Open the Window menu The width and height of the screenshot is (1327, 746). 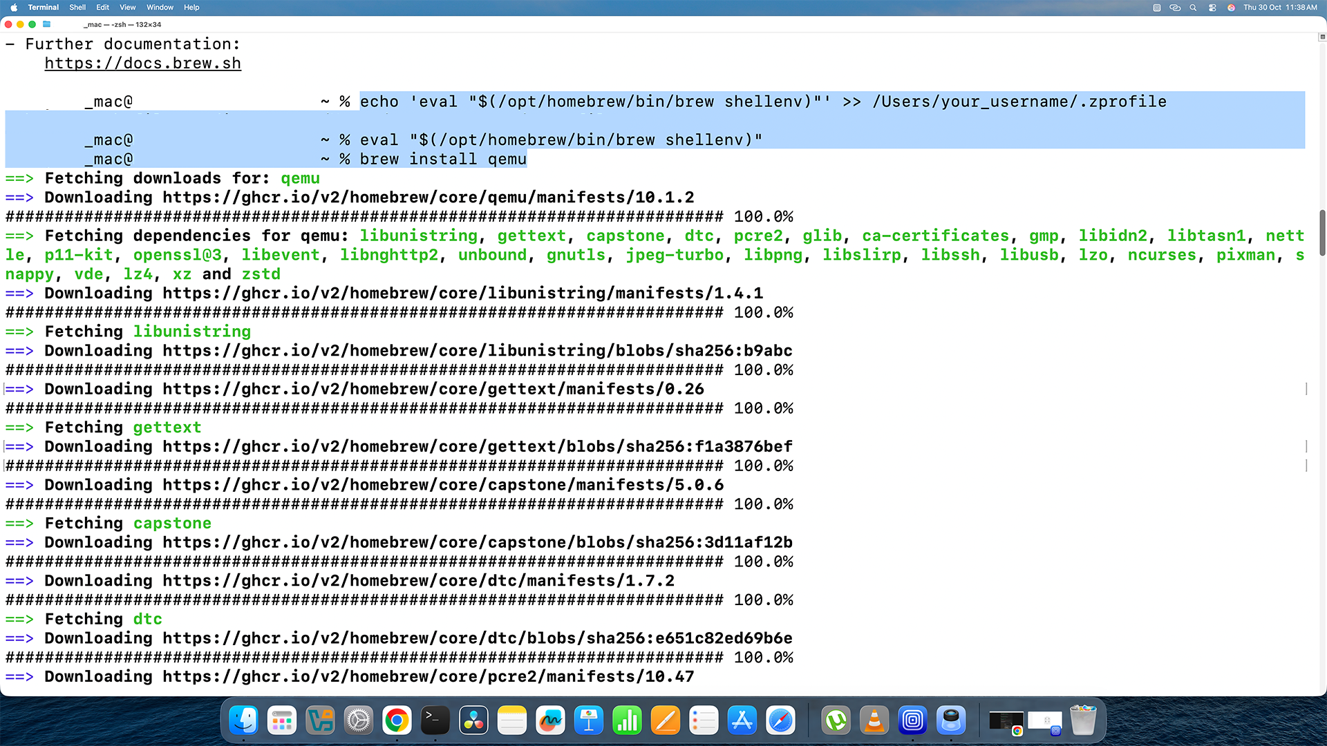click(x=160, y=7)
